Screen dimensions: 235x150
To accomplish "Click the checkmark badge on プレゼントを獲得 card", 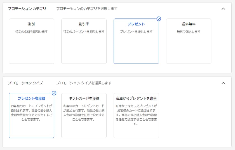I will [54, 93].
